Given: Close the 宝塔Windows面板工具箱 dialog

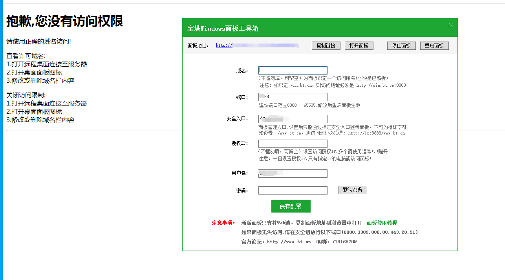Looking at the screenshot, I should (x=450, y=25).
